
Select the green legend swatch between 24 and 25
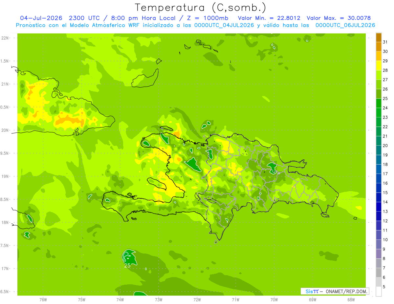[379, 103]
